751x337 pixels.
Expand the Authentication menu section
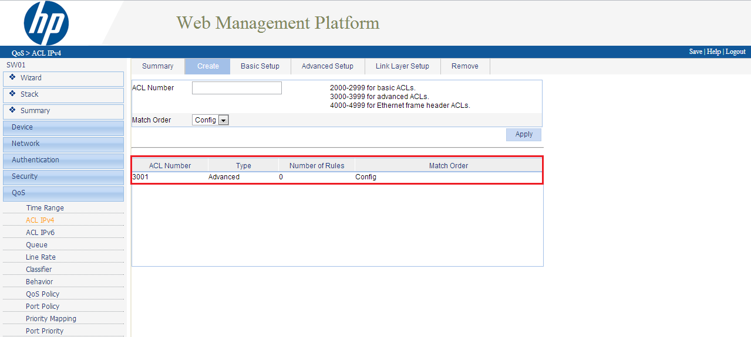63,160
